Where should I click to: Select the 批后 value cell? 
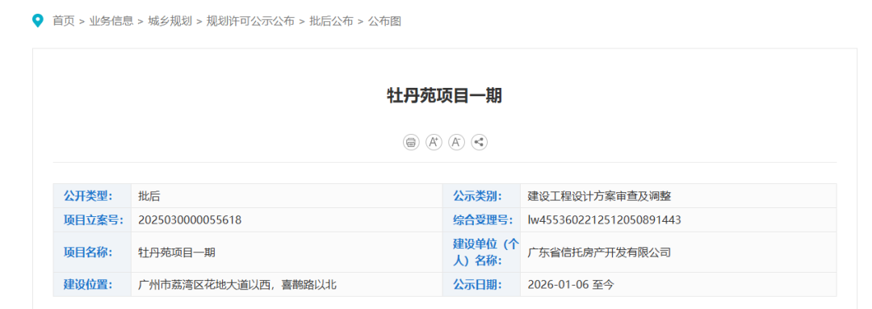coord(287,195)
